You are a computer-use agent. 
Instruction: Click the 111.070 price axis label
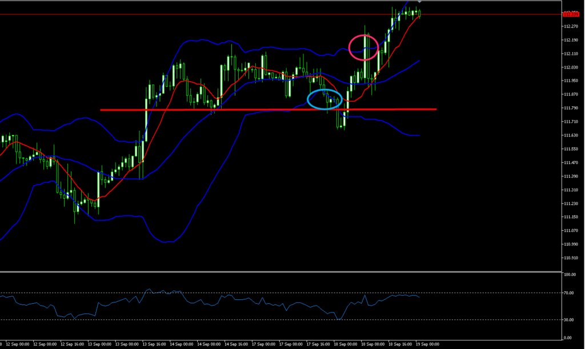[571, 230]
